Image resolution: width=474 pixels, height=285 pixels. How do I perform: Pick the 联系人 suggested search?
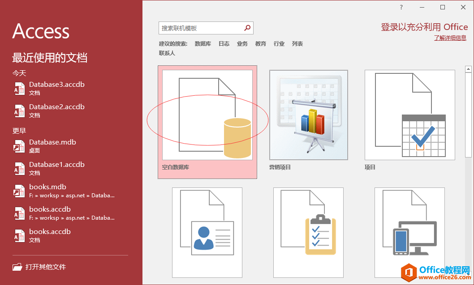(167, 53)
